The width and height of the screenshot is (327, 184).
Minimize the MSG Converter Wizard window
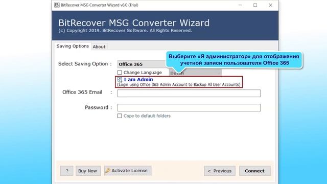pos(240,5)
